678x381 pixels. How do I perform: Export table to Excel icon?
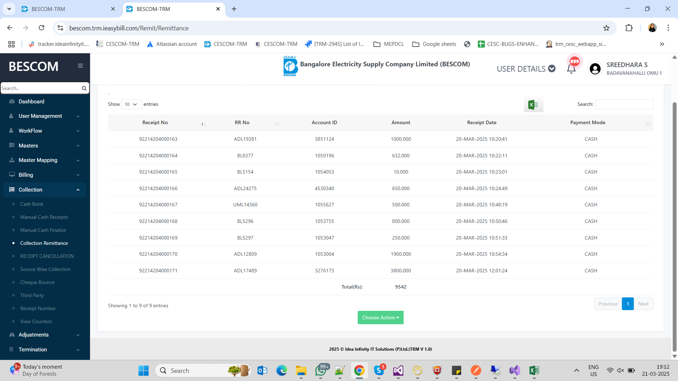click(x=533, y=105)
